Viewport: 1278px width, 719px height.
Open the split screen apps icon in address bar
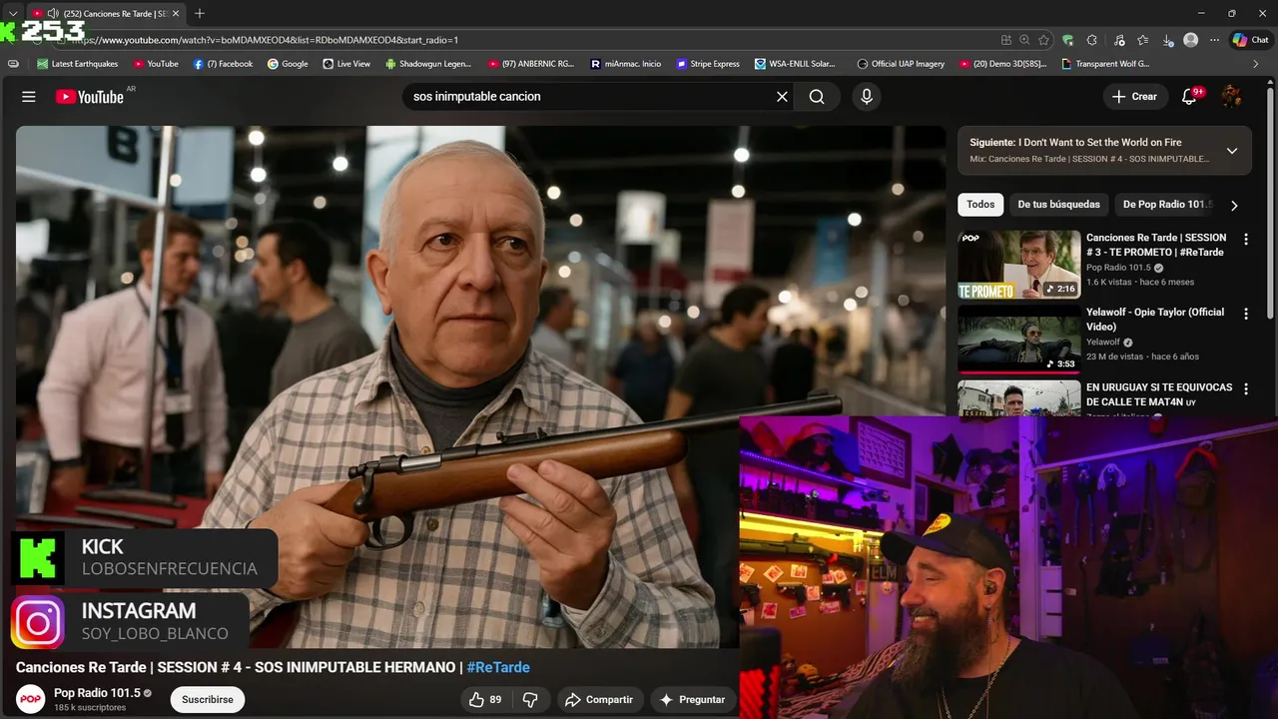pos(1005,40)
